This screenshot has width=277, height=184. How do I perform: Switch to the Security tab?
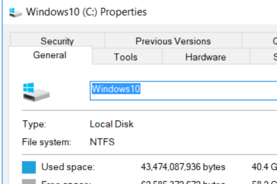57,41
